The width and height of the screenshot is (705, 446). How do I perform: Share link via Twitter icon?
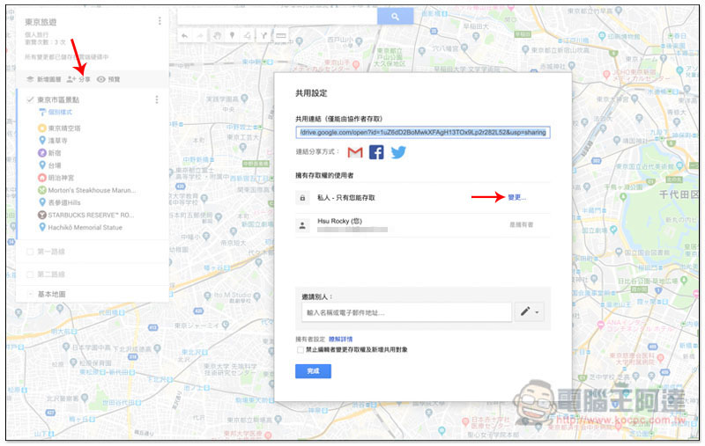coord(398,152)
